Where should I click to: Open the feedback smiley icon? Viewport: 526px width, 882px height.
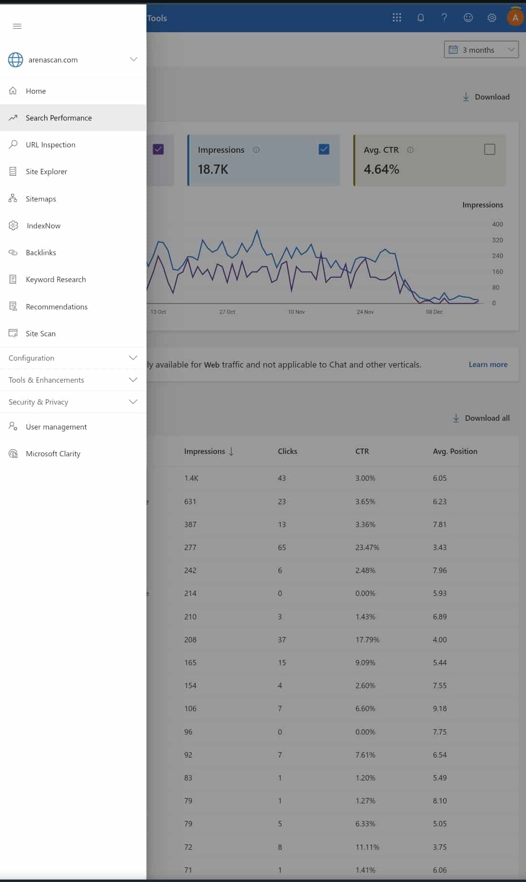(x=468, y=18)
